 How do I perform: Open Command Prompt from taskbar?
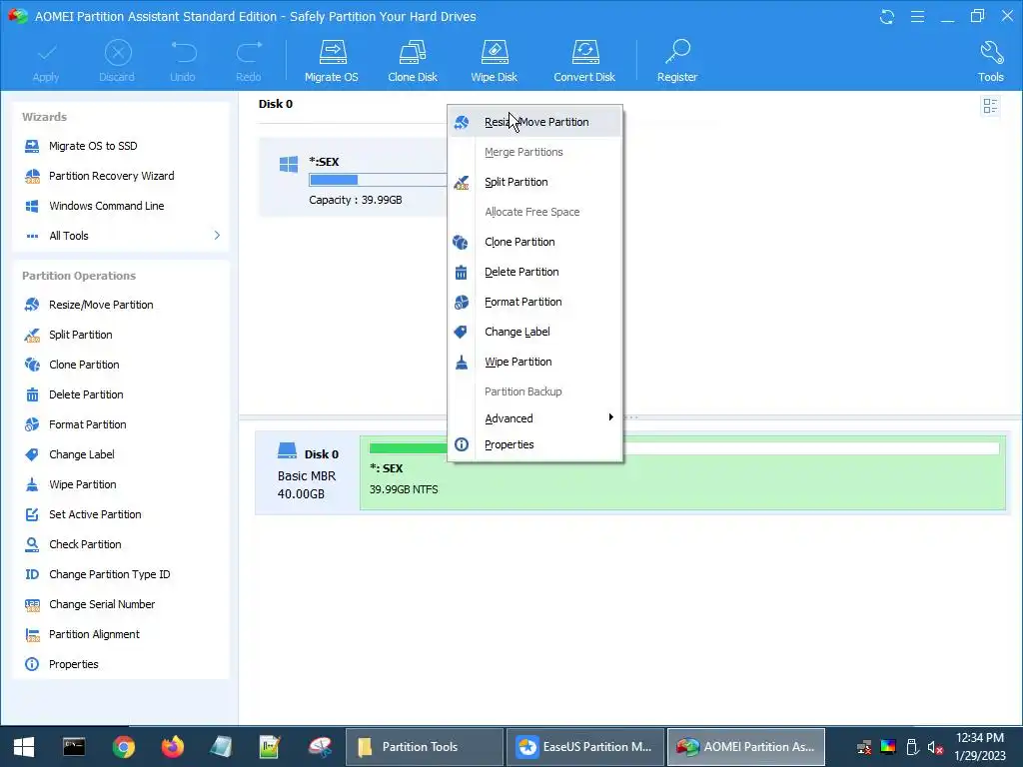(74, 747)
